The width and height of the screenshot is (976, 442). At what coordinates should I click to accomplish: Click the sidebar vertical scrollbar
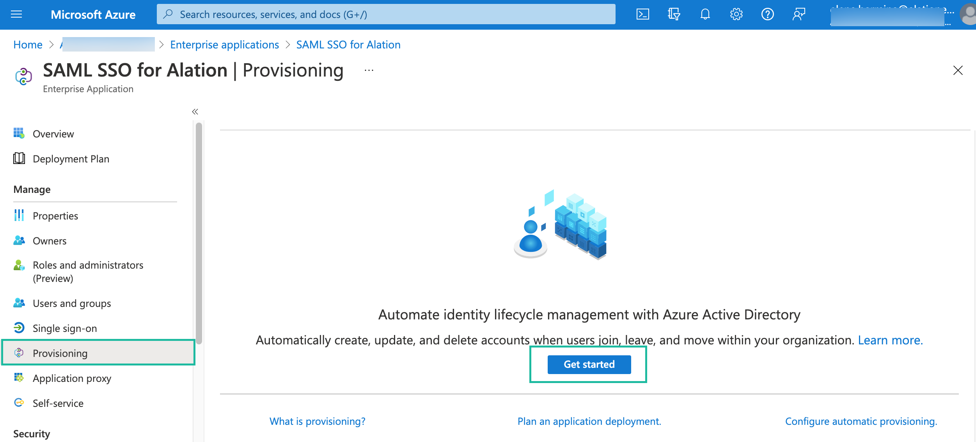199,233
